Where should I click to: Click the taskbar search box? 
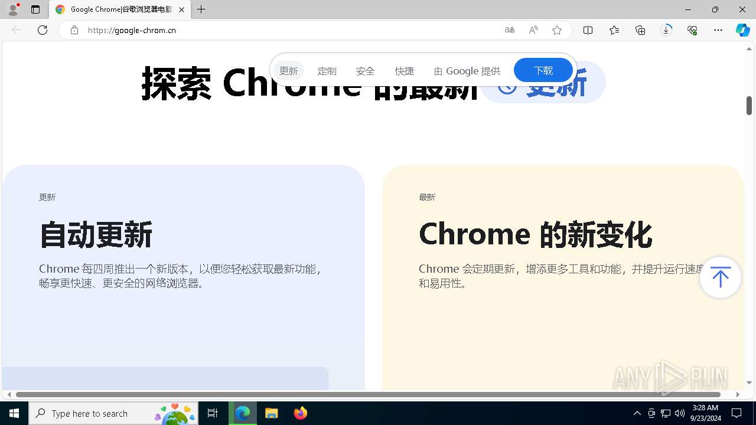pos(113,413)
